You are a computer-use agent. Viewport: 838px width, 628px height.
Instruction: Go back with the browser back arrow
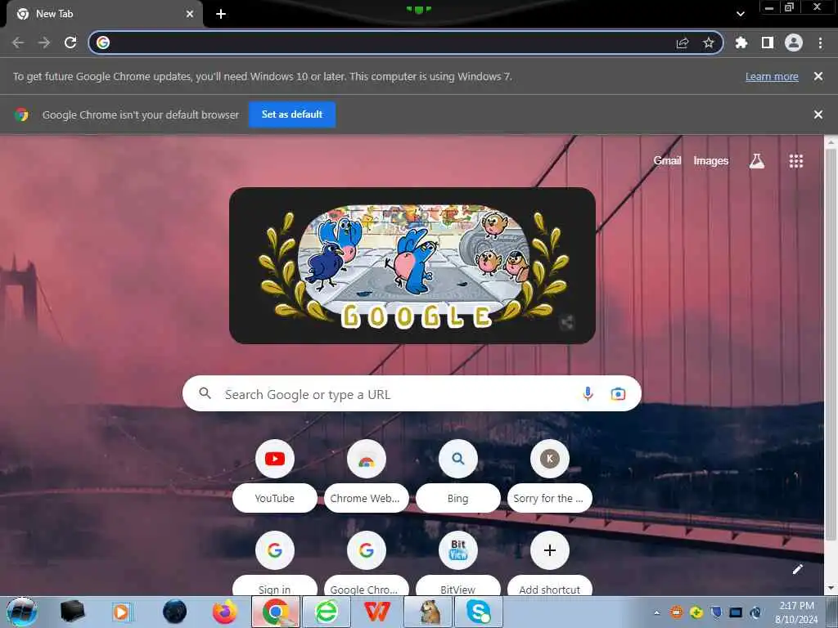tap(18, 43)
